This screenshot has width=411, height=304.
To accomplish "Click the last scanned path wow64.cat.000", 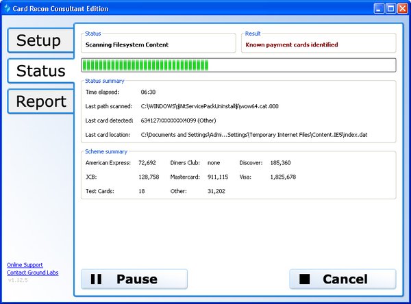I will 210,106.
